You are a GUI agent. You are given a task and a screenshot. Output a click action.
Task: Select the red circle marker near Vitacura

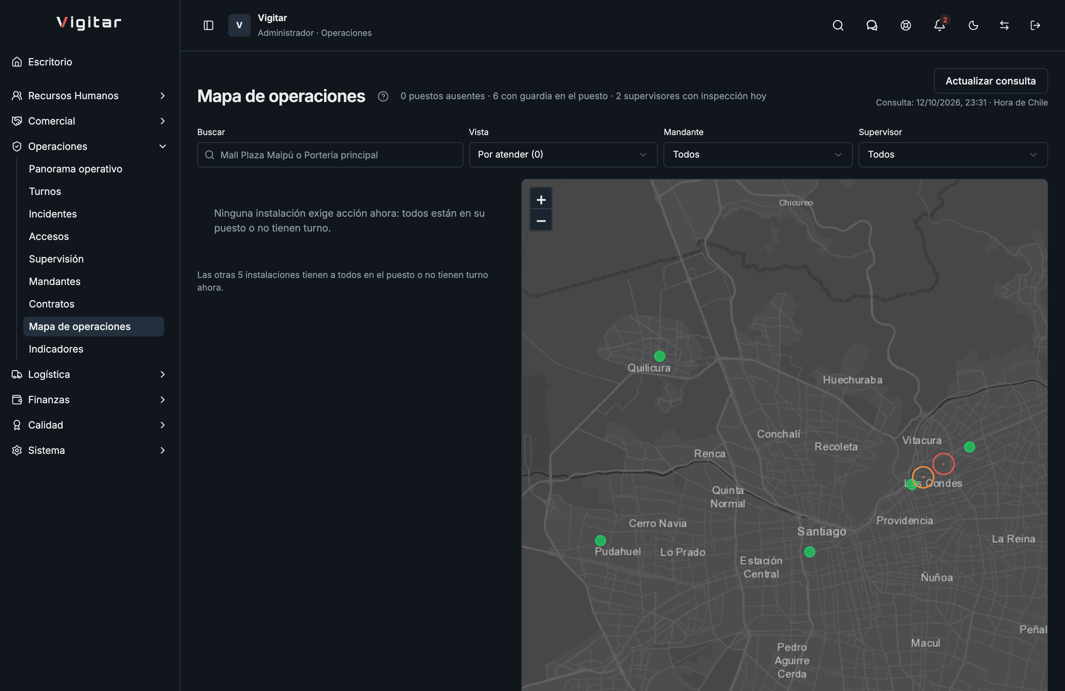click(x=943, y=464)
